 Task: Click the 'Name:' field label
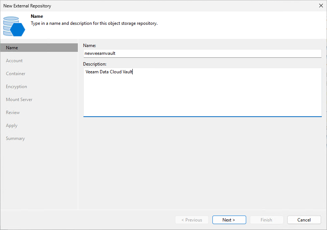[89, 46]
